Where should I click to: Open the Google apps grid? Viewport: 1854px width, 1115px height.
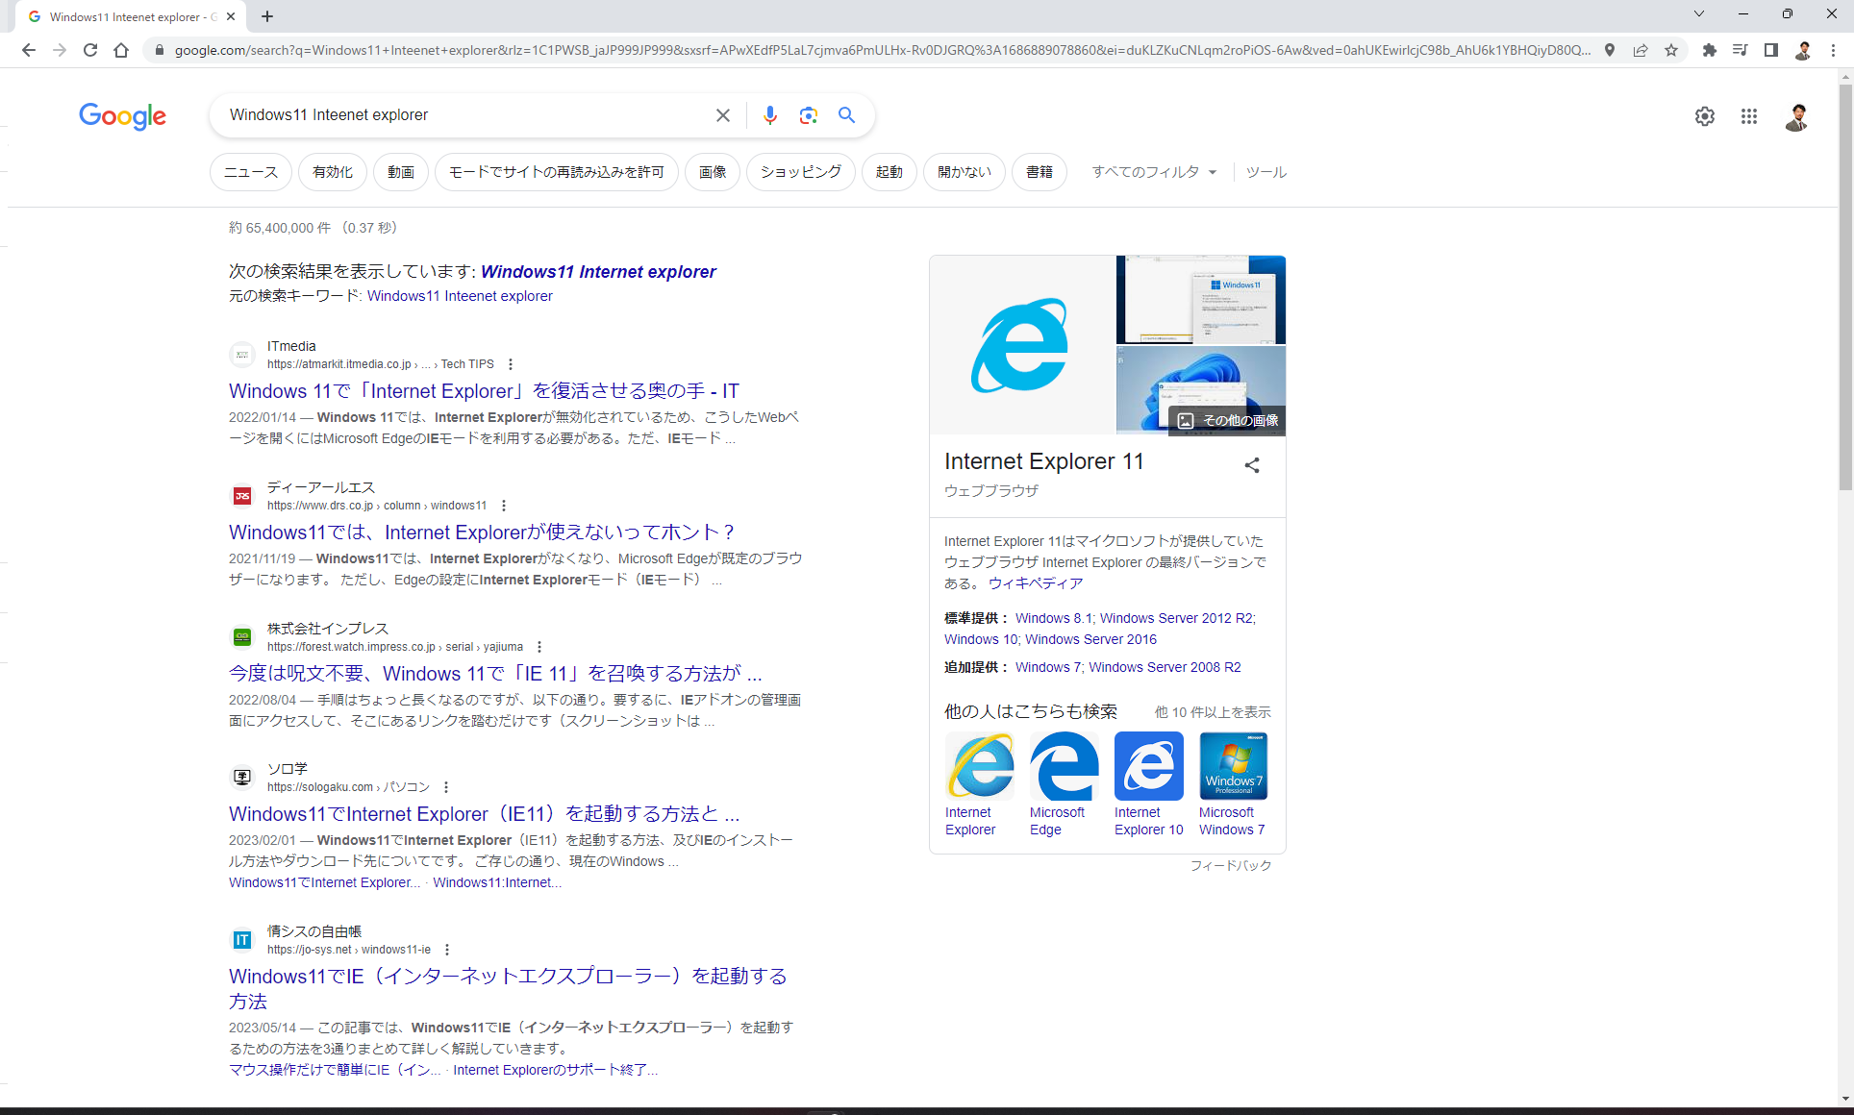coord(1748,116)
